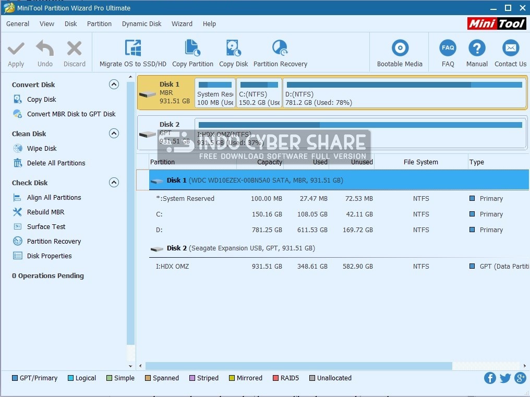
Task: Create Bootable Media
Action: tap(400, 54)
